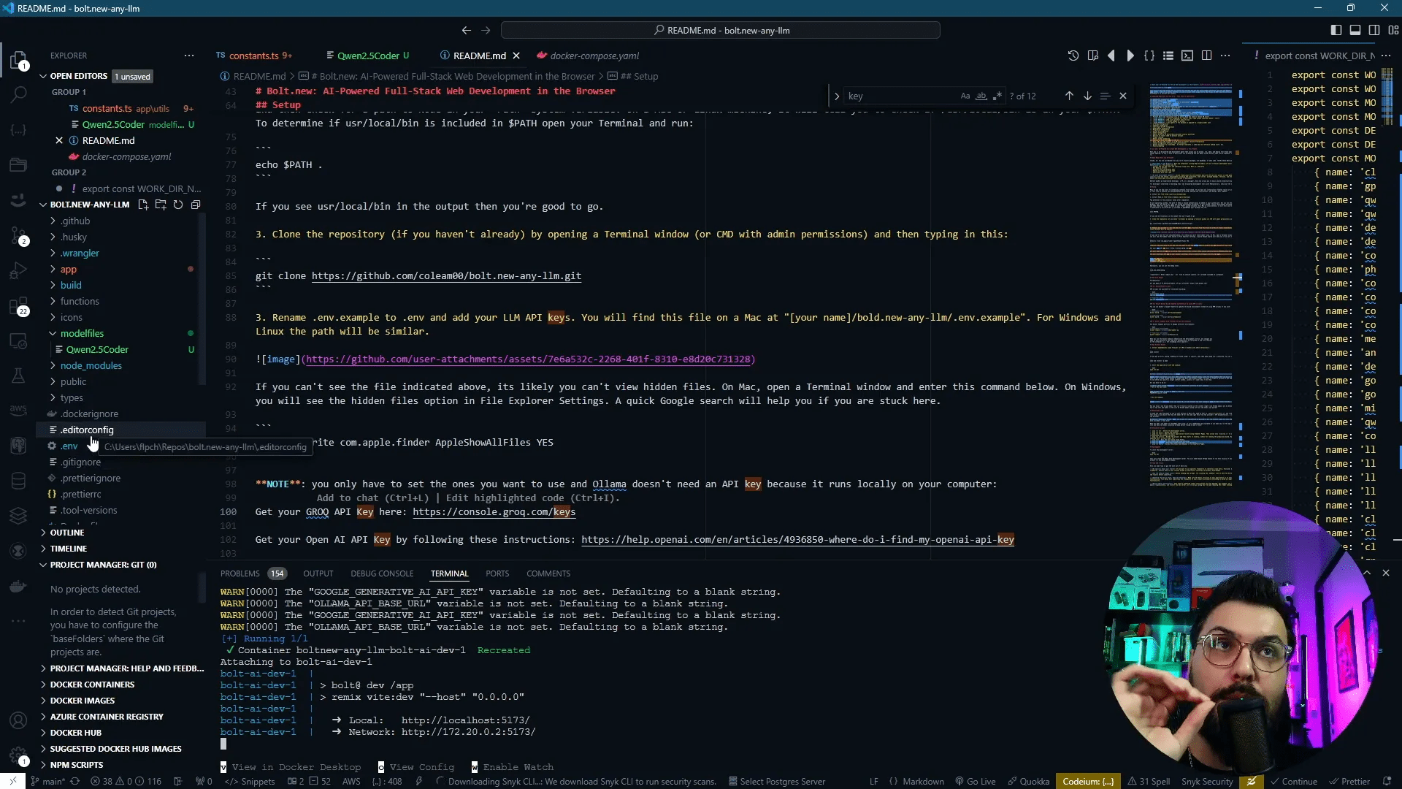
Task: Toggle bottom panel visibility from title bar
Action: (1355, 30)
